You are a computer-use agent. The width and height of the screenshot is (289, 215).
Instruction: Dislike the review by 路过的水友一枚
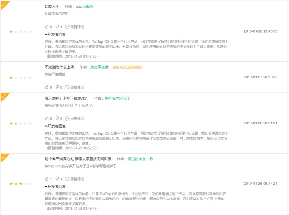click(56, 179)
